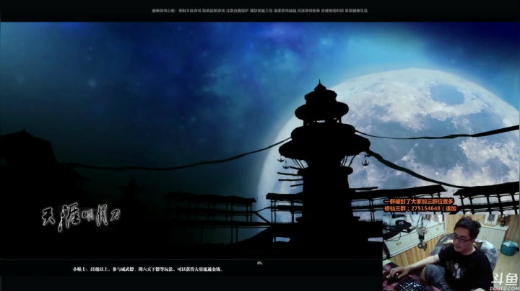
Task: Click the orange 一群被封了大家加三群位置多 overlay line
Action: tap(419, 202)
